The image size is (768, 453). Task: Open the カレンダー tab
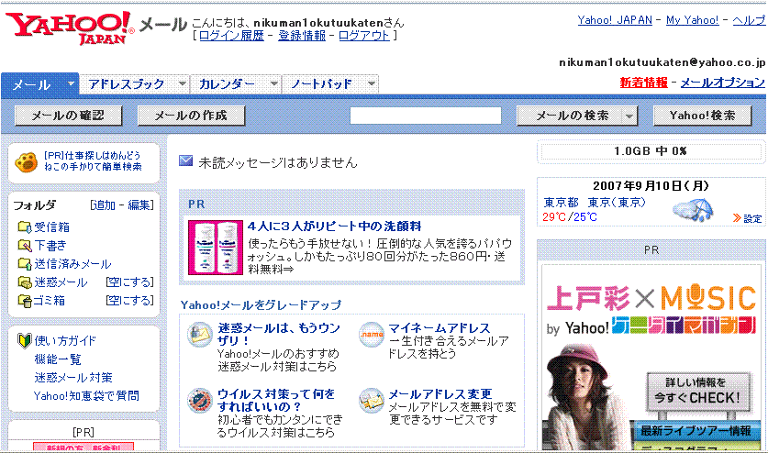pyautogui.click(x=228, y=84)
